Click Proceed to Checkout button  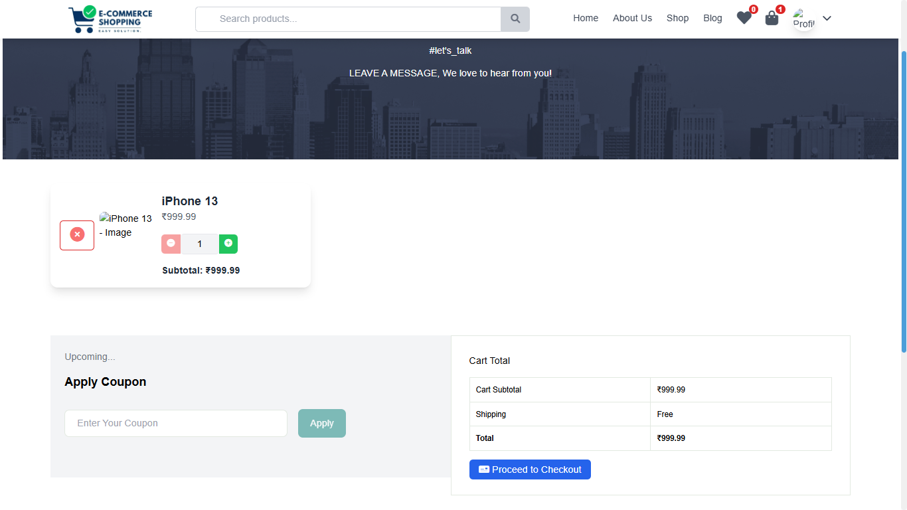[x=530, y=469]
